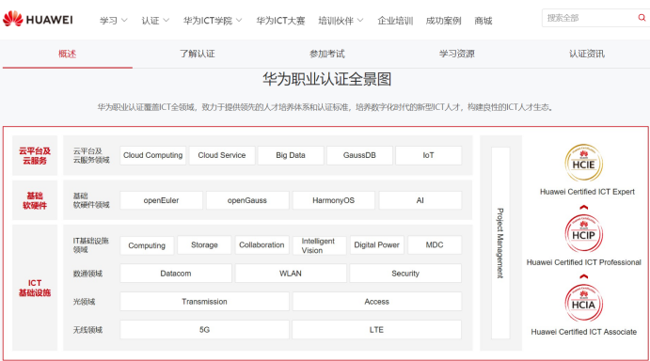Click the Huawei Certified ICT Expert text

(587, 192)
